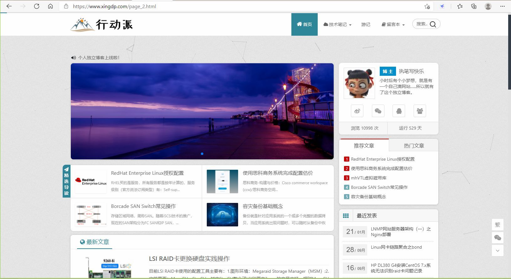Open the 首页 navigation item
The height and width of the screenshot is (279, 511).
coord(305,24)
